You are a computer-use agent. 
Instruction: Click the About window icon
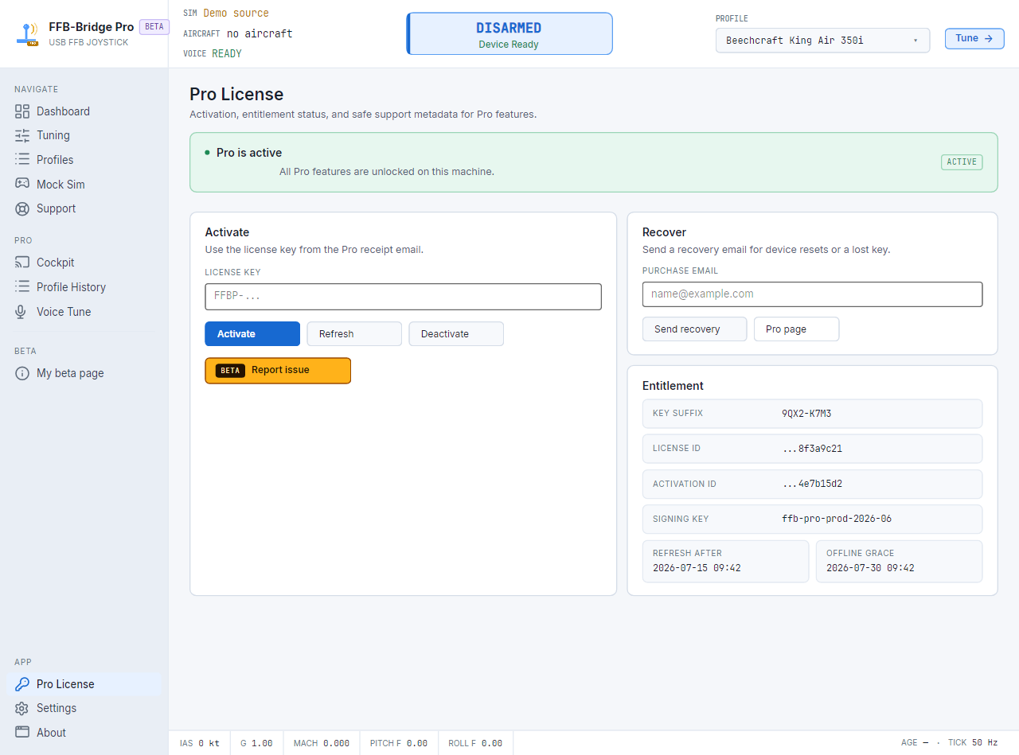[22, 733]
